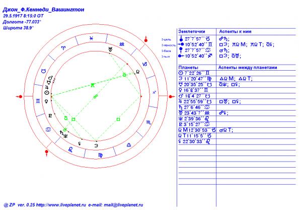This screenshot has height=210, width=299.
Task: Open the http://www.liveplanet.ru link
Action: (61, 205)
